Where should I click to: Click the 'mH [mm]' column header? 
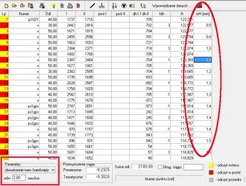[x=203, y=14]
